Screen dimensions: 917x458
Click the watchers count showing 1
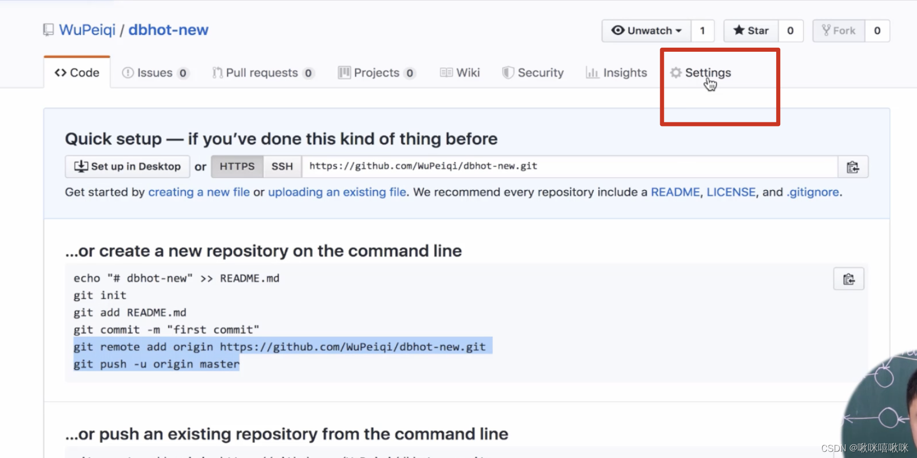coord(702,31)
